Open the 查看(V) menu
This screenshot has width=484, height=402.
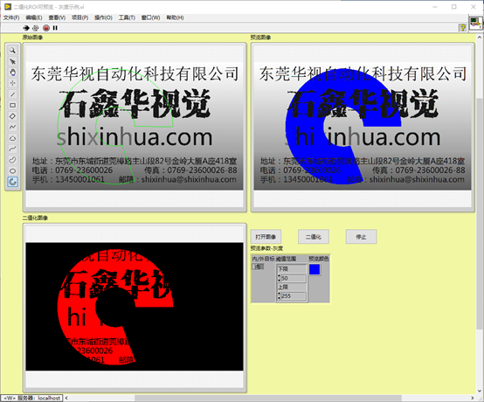point(57,17)
